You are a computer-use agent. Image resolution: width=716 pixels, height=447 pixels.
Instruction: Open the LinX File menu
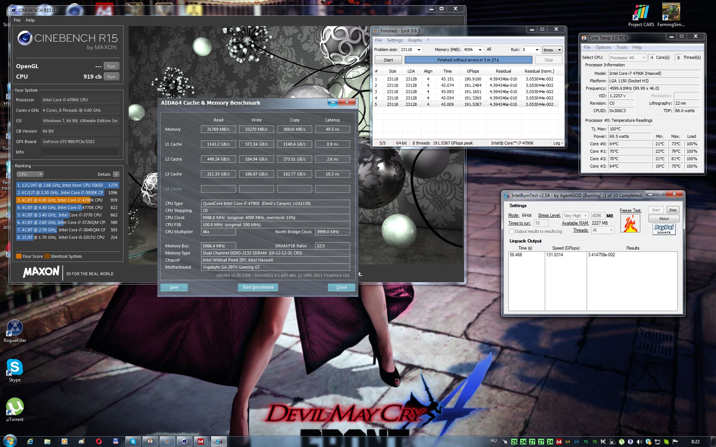tap(379, 40)
